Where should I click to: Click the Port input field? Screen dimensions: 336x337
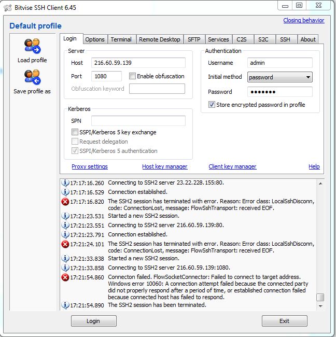106,76
